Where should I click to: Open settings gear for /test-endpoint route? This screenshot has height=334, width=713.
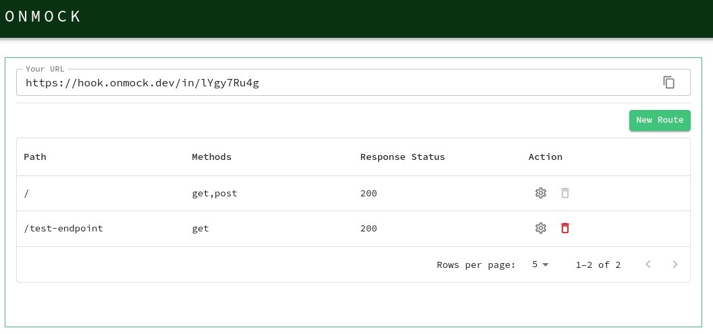coord(540,228)
